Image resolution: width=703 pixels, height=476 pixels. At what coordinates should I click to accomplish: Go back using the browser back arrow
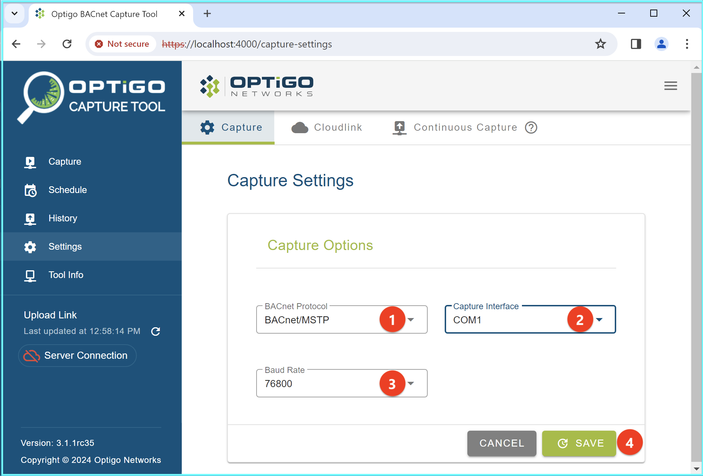16,44
